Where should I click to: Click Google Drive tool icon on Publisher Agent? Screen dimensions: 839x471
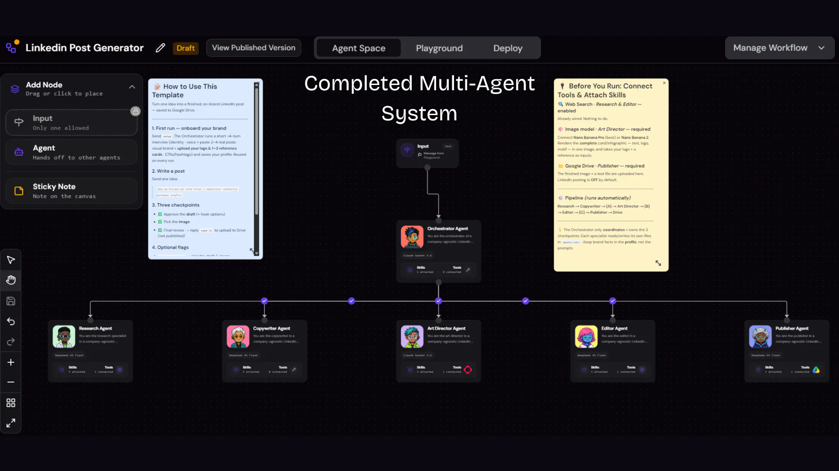[816, 370]
